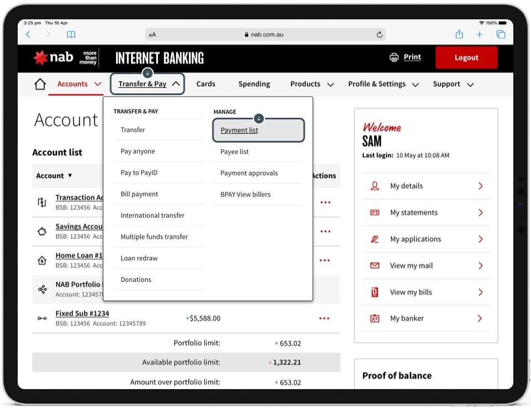
Task: Go back with the Safari back arrow
Action: 28,34
